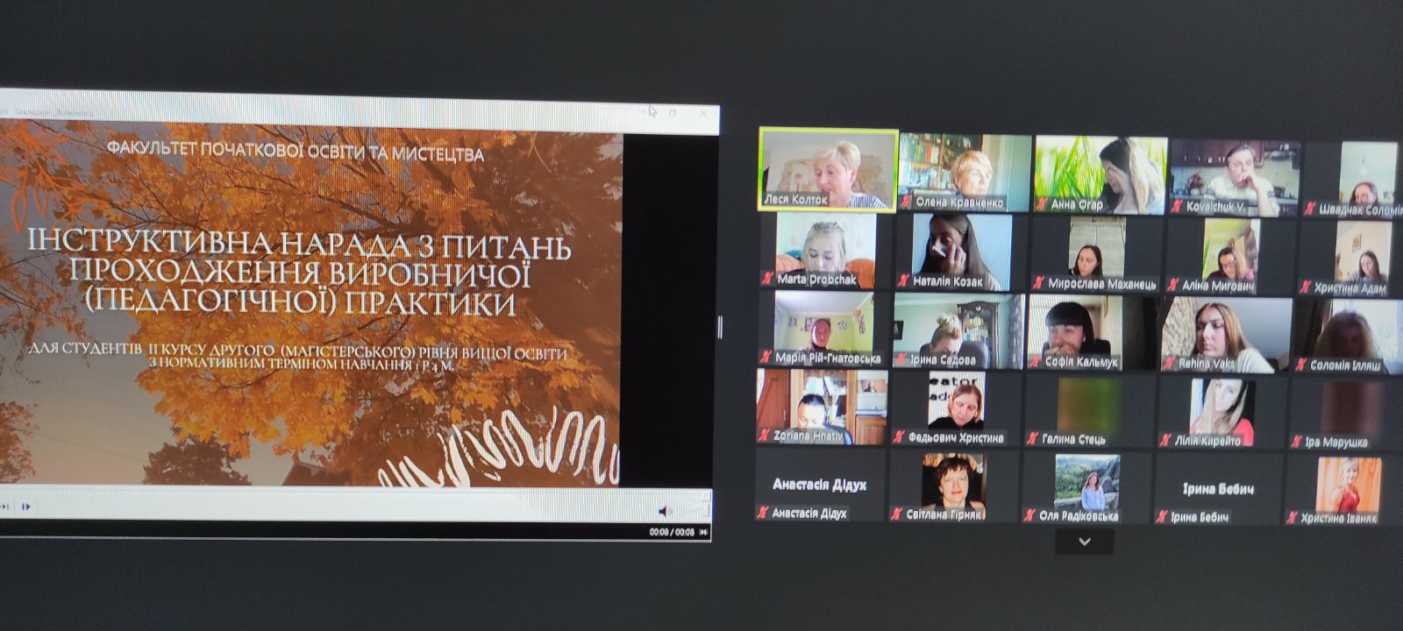
Task: Select Леся Колток active speaker video tile
Action: click(828, 170)
